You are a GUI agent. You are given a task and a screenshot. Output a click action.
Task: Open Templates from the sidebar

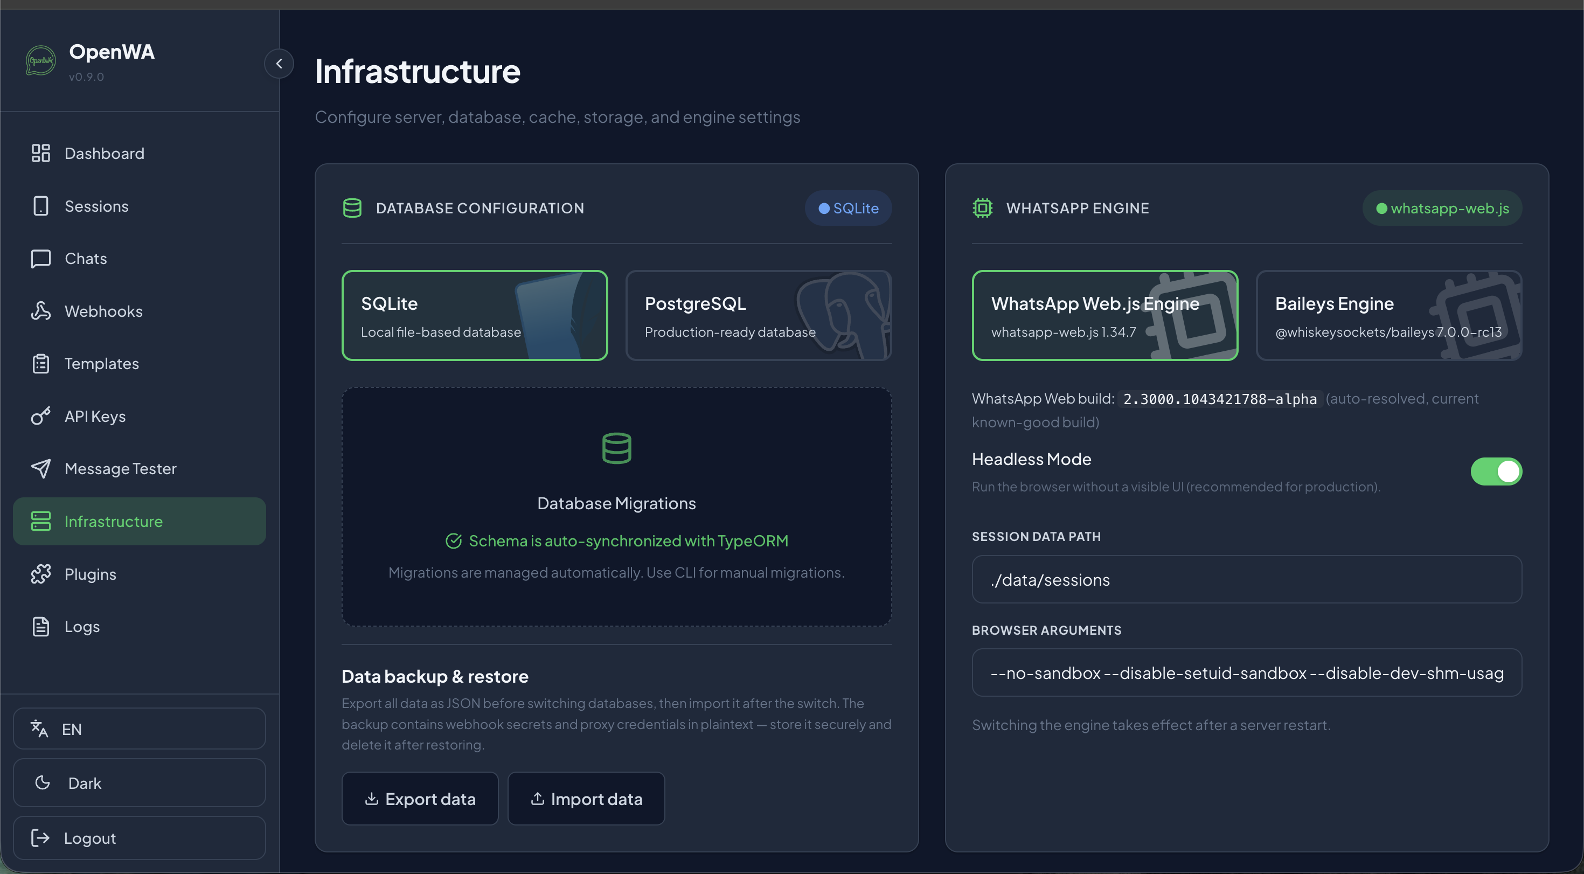pos(139,364)
